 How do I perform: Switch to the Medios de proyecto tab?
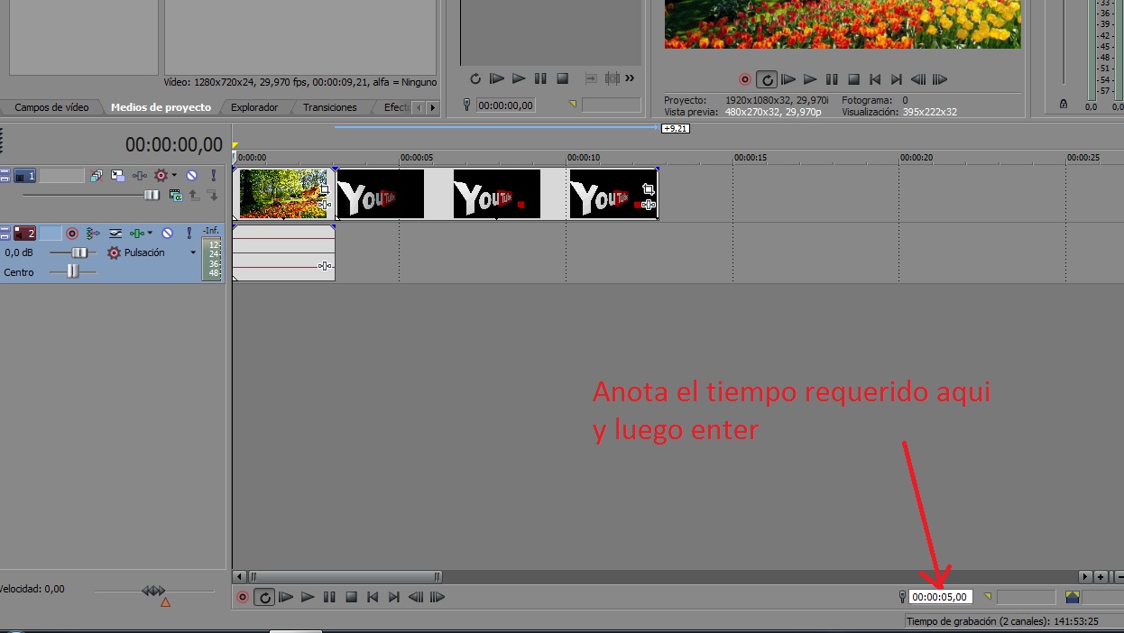[161, 107]
